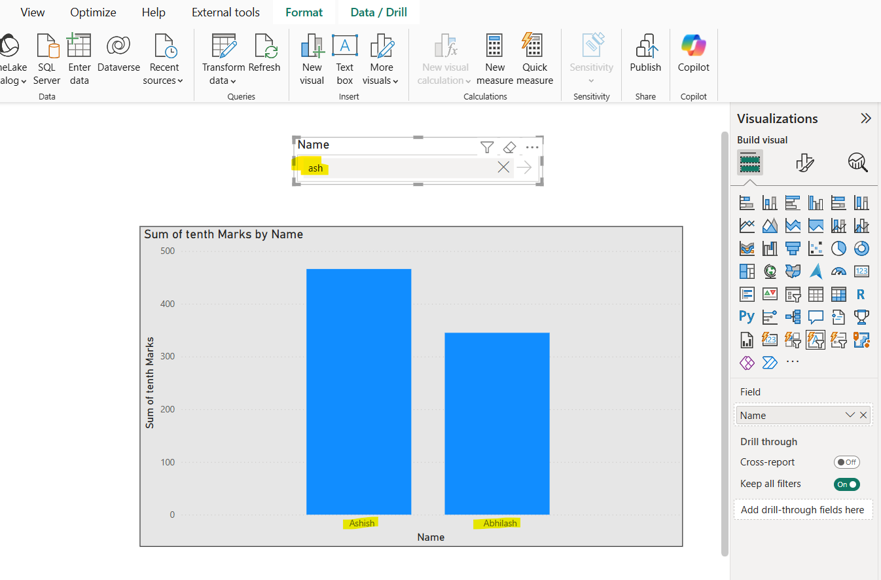Open the filter icon on Name slicer
This screenshot has width=881, height=580.
[487, 148]
